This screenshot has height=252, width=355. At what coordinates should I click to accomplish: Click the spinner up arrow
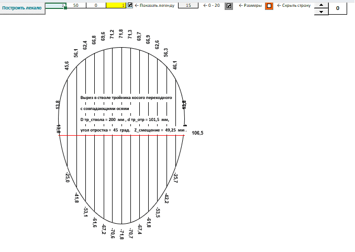(321, 5)
